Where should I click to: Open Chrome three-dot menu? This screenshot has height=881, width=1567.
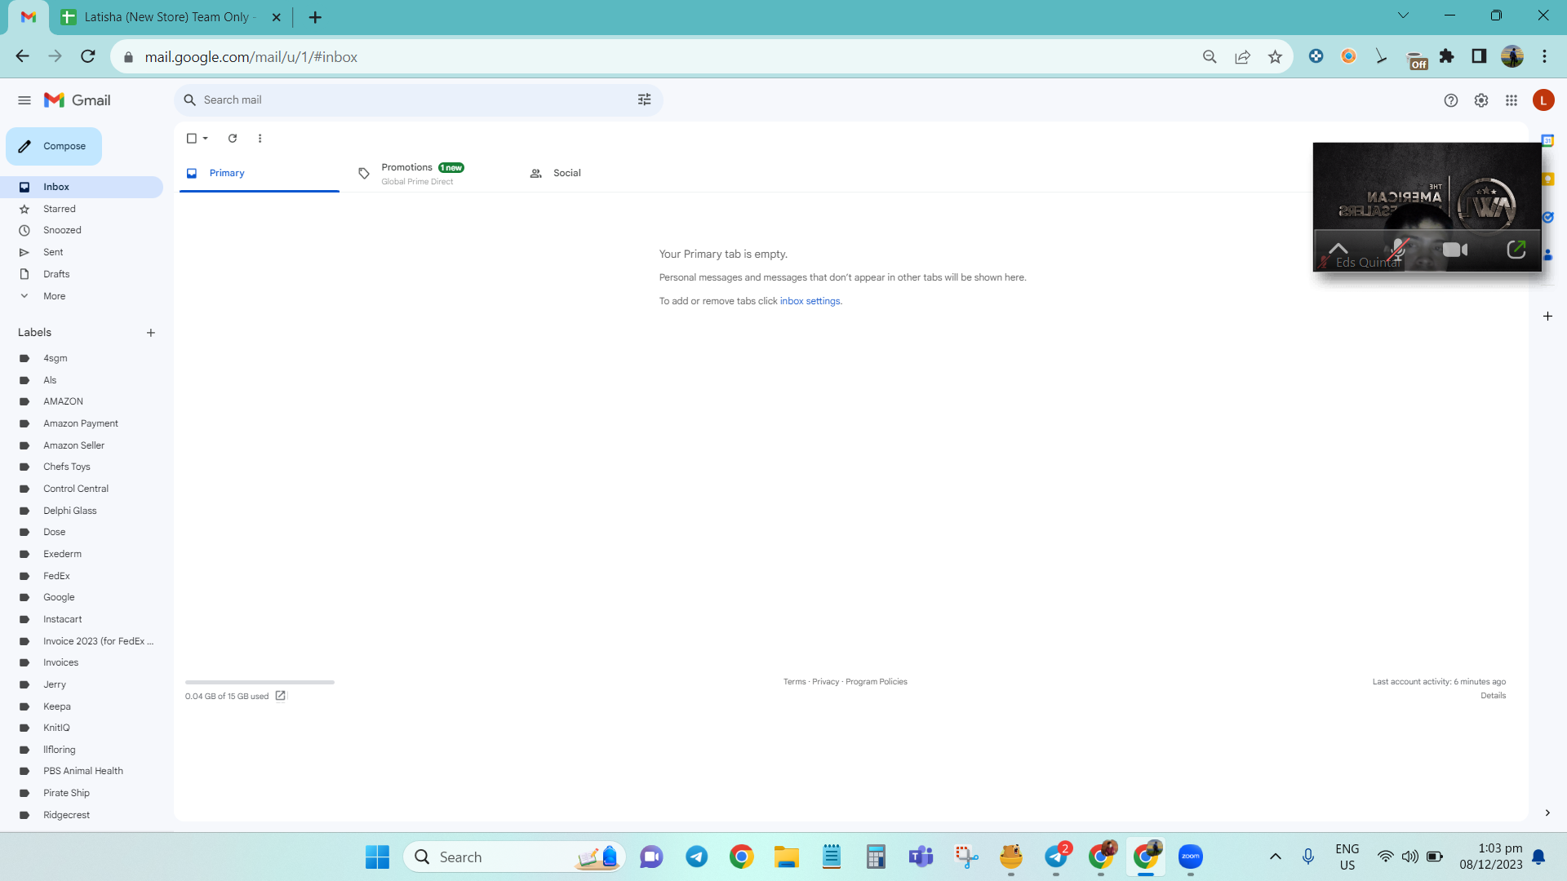pos(1544,56)
